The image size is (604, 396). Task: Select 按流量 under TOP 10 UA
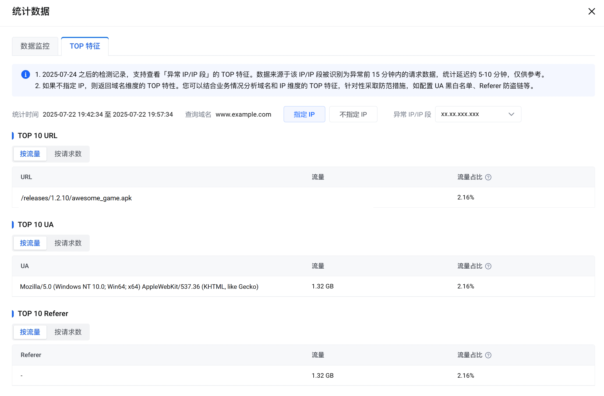(30, 243)
